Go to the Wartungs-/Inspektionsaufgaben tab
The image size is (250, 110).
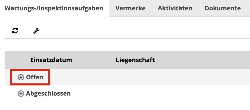pyautogui.click(x=54, y=8)
